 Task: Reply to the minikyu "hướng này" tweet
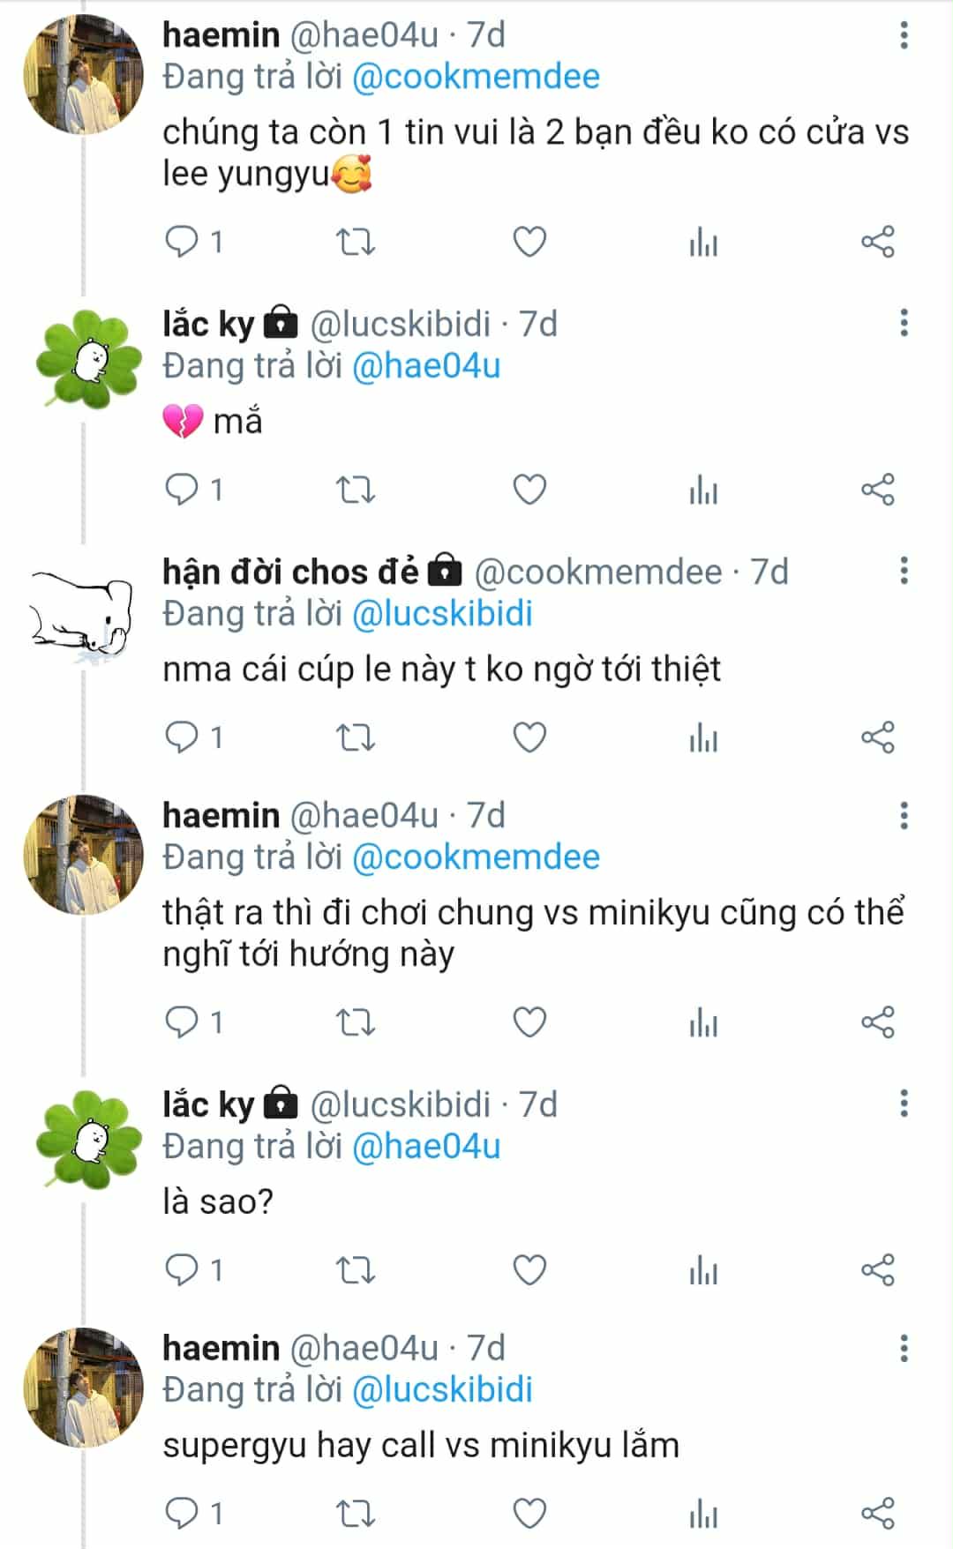(x=183, y=1022)
